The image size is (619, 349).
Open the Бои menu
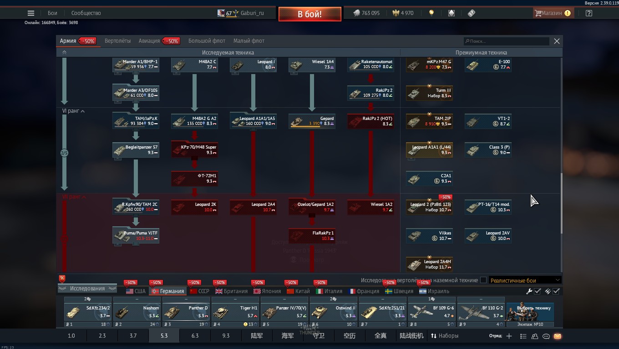[x=52, y=13]
